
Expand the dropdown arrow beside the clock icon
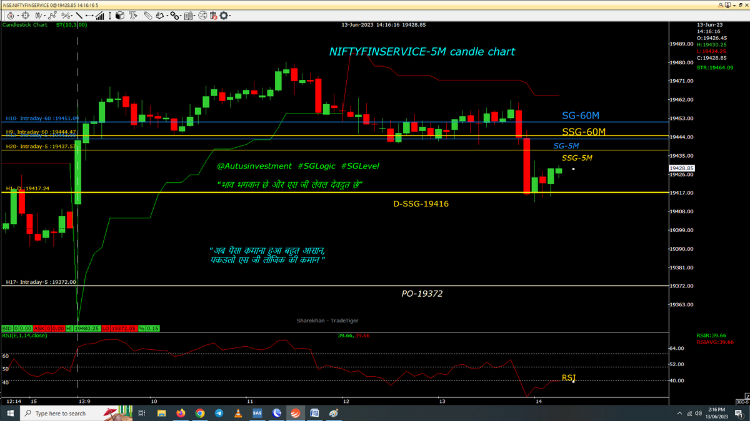click(17, 16)
